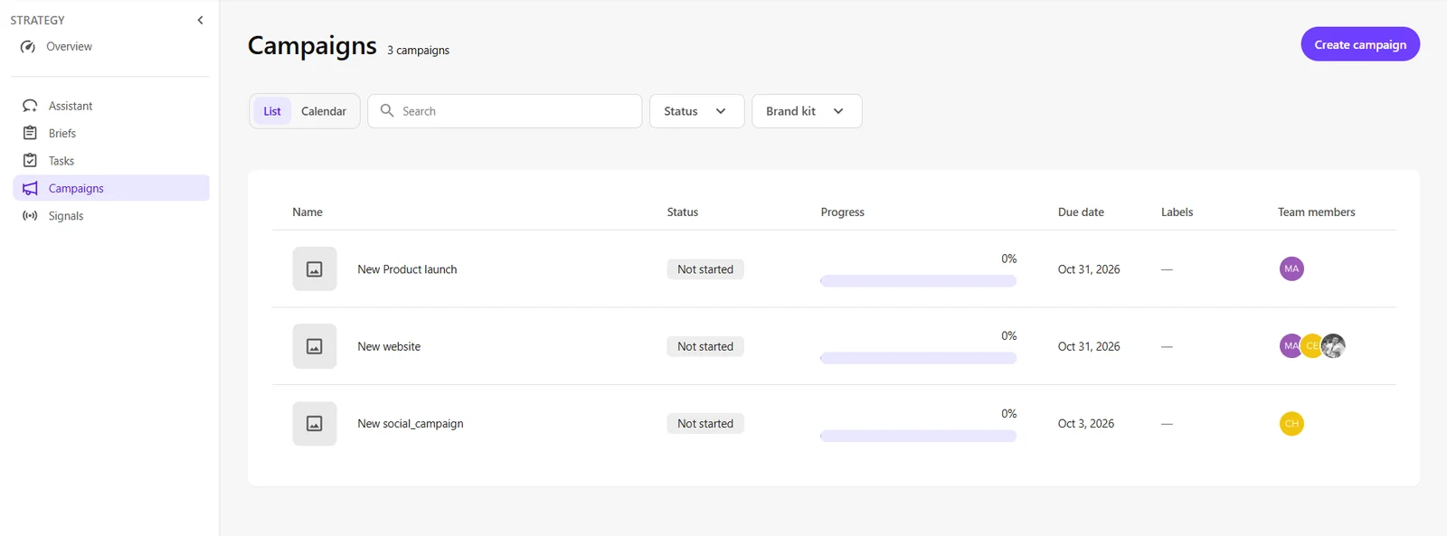Viewport: 1447px width, 536px height.
Task: Switch to List view
Action: pyautogui.click(x=272, y=111)
